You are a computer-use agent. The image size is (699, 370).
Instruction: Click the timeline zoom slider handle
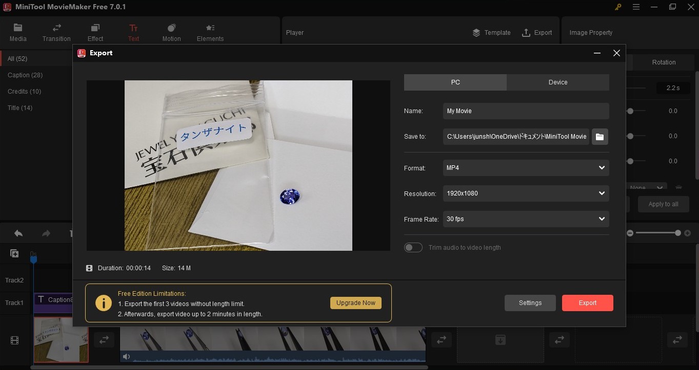pos(678,233)
